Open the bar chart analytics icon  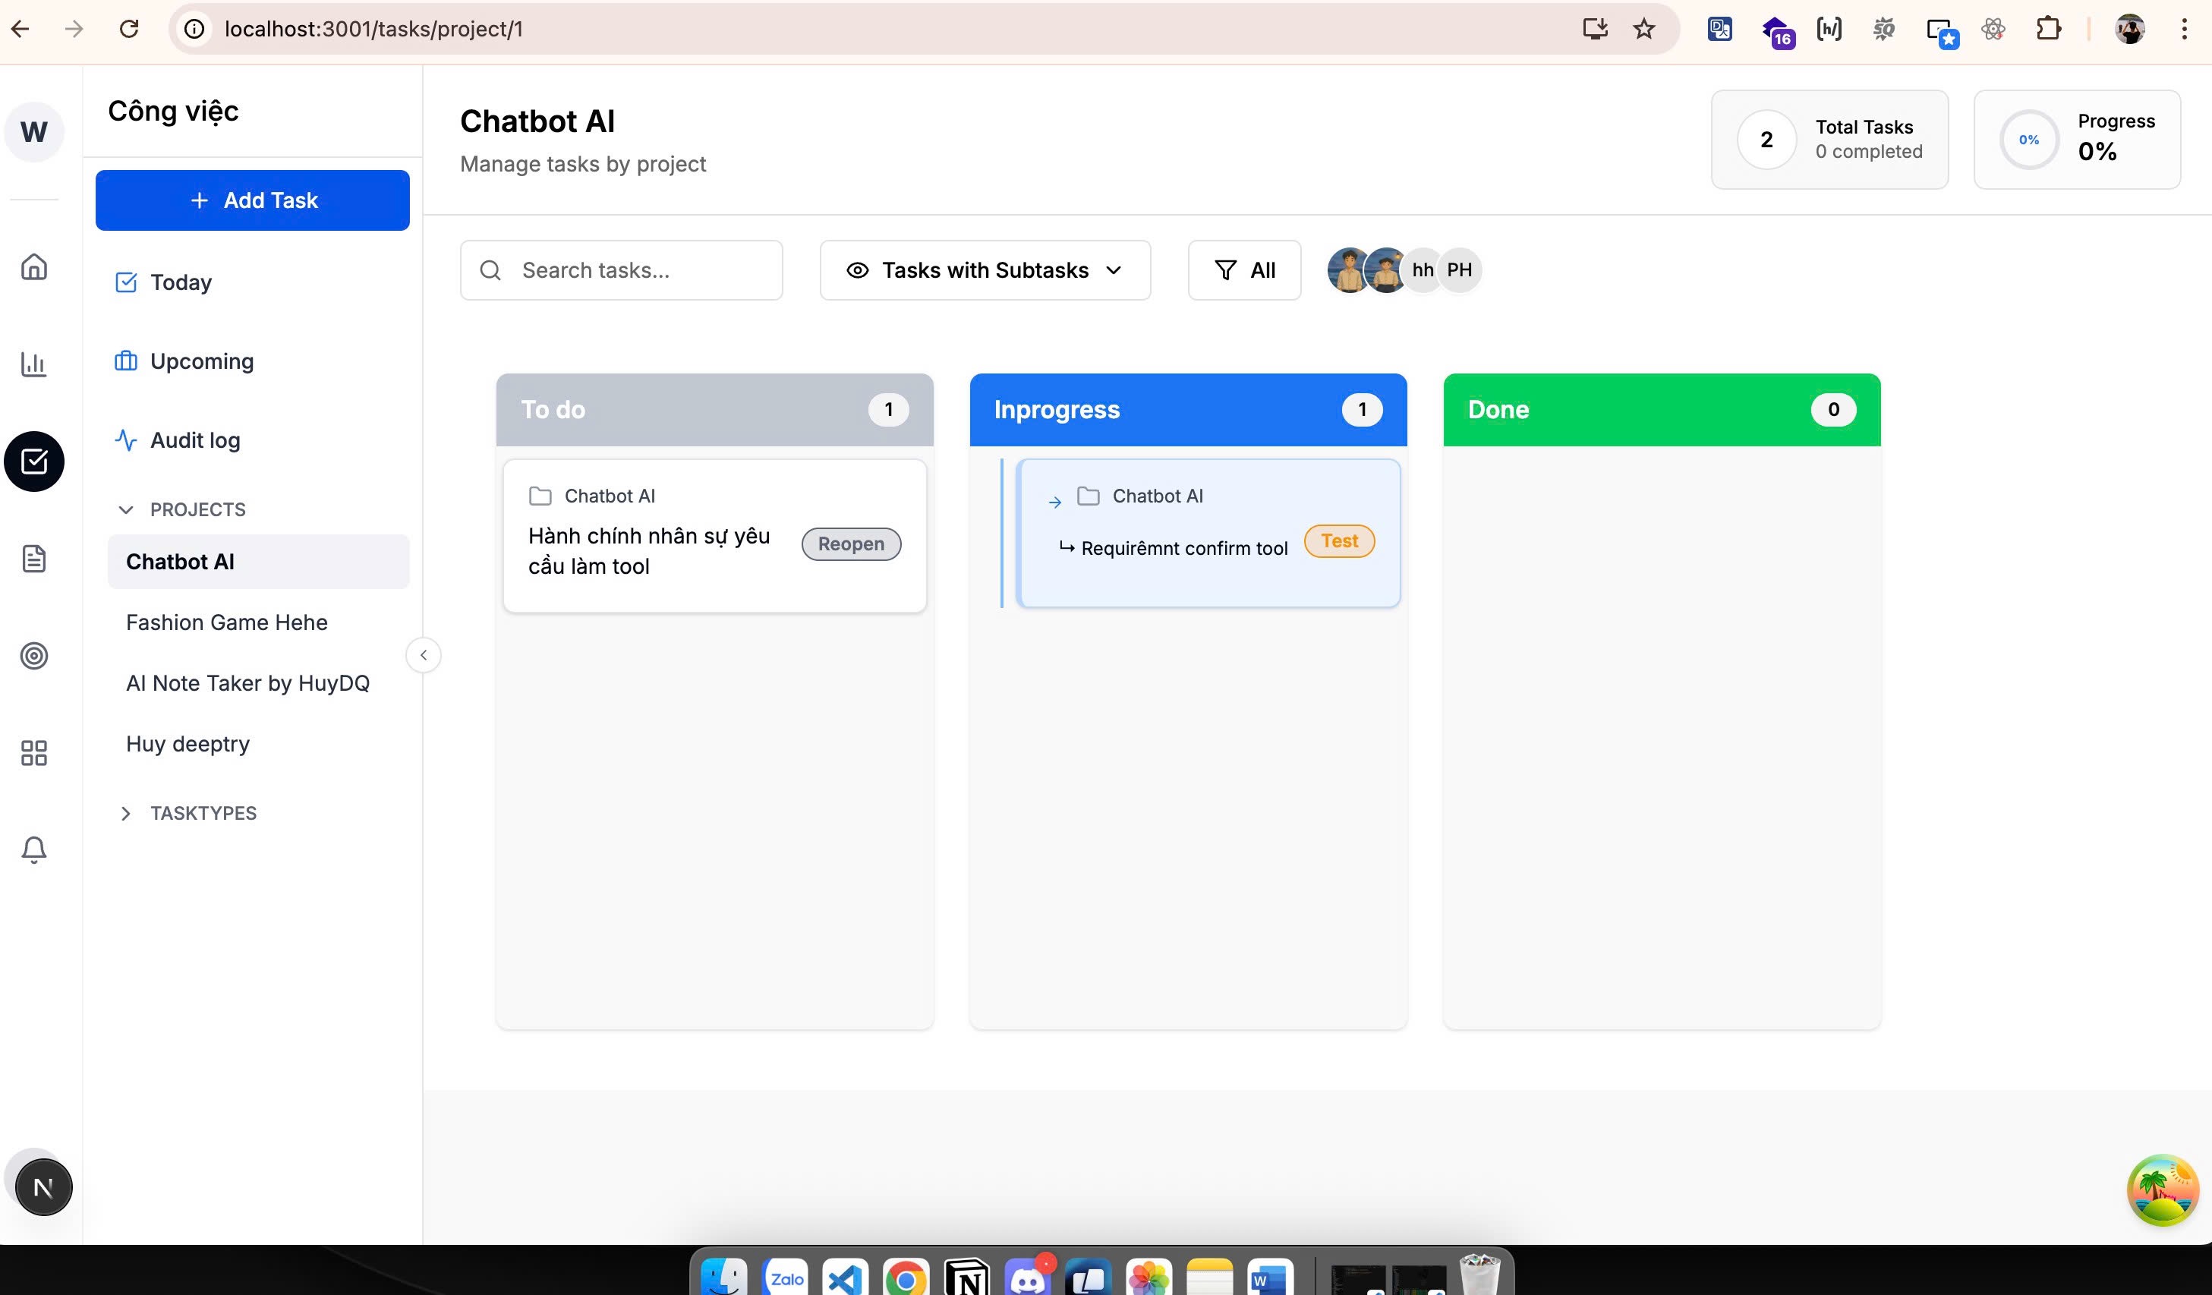tap(34, 364)
